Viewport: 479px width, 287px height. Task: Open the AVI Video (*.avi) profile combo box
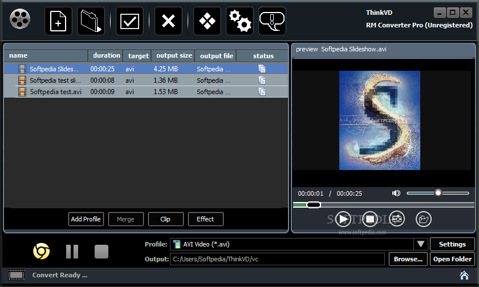point(298,244)
